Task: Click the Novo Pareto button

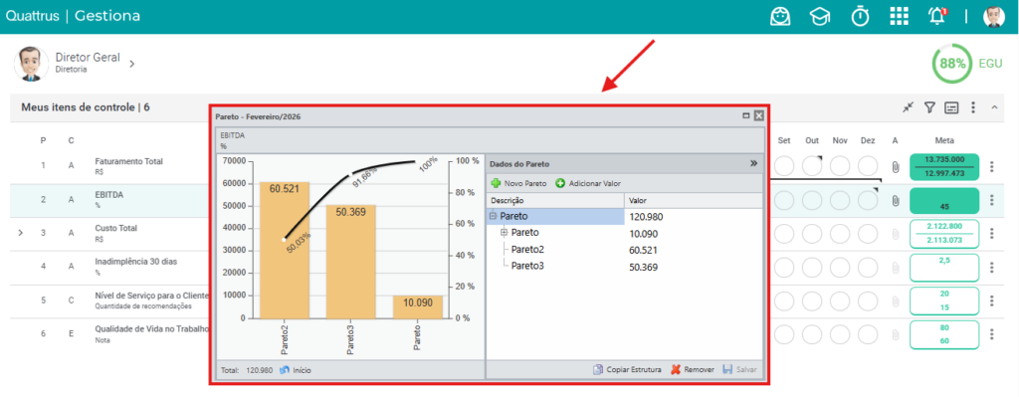Action: (x=518, y=183)
